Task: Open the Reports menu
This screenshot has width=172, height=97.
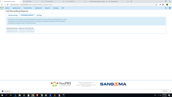Action: tap(48, 8)
